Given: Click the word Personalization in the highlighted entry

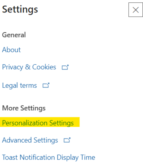Looking at the screenshot, I should point(25,123).
